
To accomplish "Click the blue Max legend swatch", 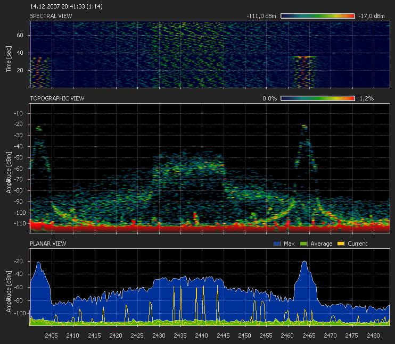I will pyautogui.click(x=277, y=244).
